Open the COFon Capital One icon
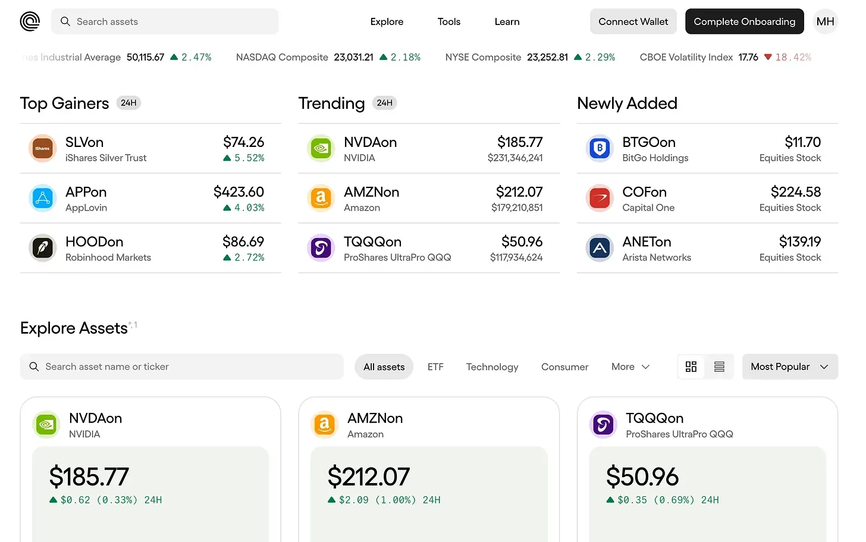 [600, 199]
